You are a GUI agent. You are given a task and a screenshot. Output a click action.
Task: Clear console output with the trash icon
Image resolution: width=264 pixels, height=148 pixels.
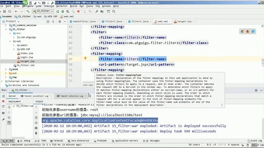pos(36,133)
